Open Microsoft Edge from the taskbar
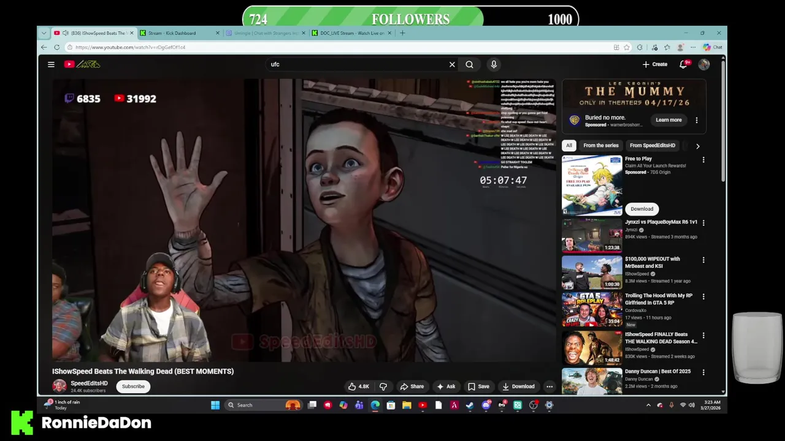The image size is (785, 441). pos(375,405)
